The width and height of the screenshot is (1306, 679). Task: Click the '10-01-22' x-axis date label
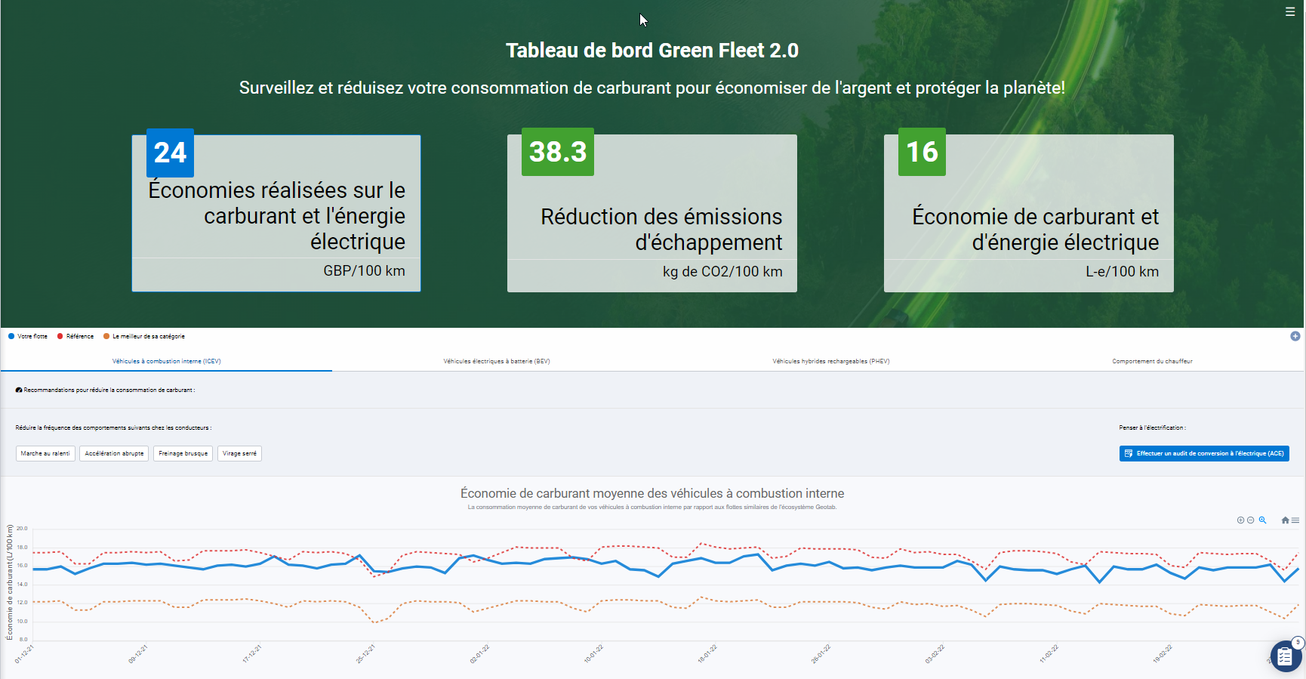point(594,654)
